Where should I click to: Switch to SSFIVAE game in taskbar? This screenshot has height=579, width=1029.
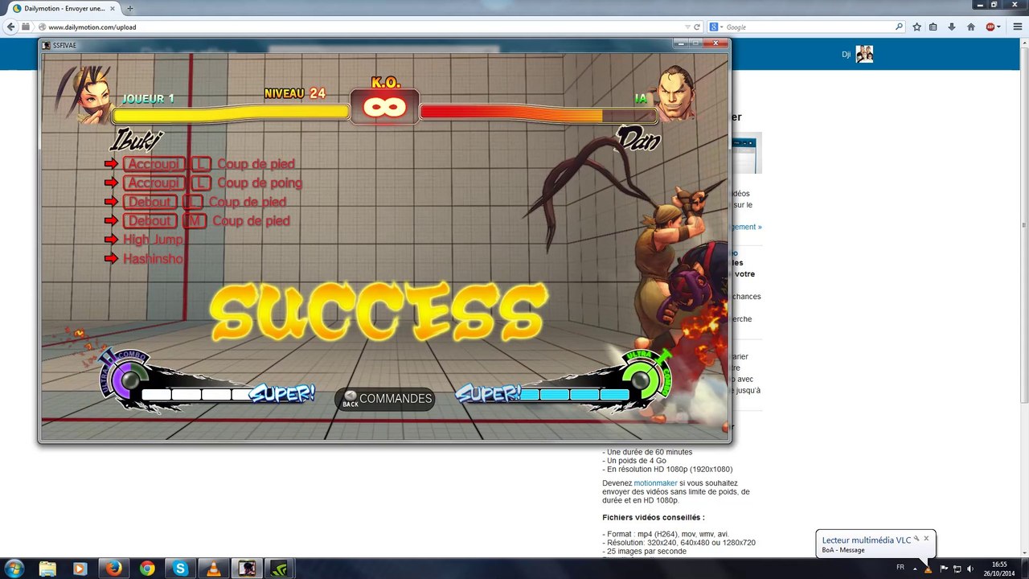pos(248,569)
